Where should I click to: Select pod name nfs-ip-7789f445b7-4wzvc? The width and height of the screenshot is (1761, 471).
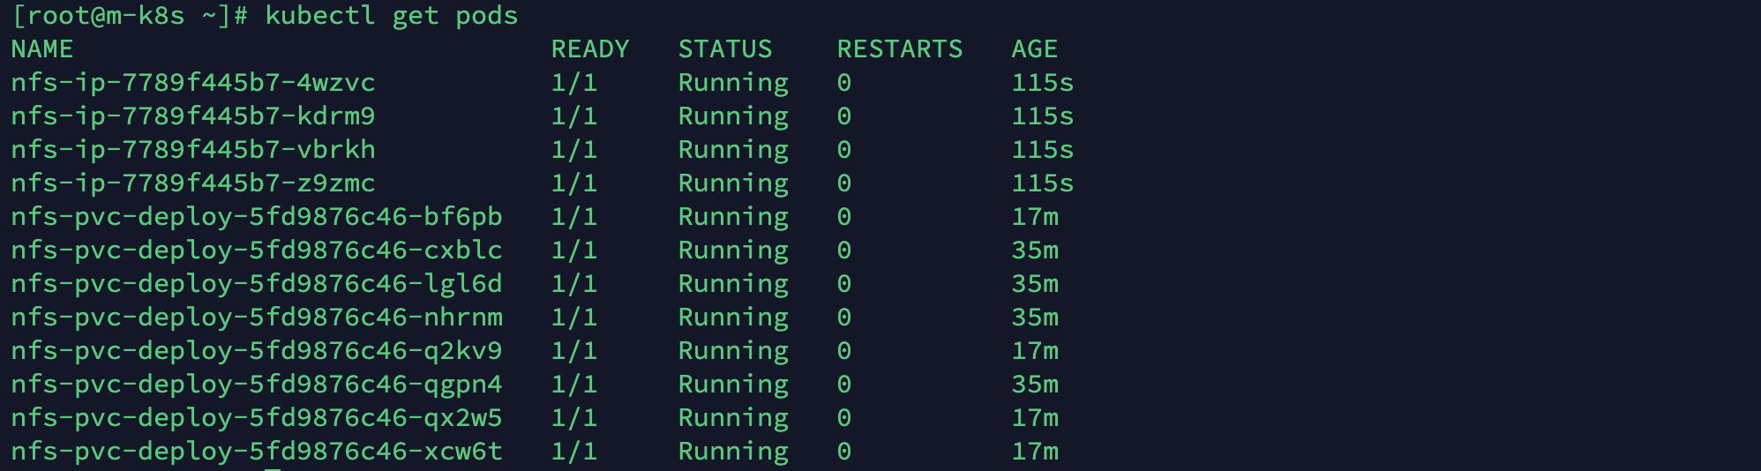tap(193, 83)
